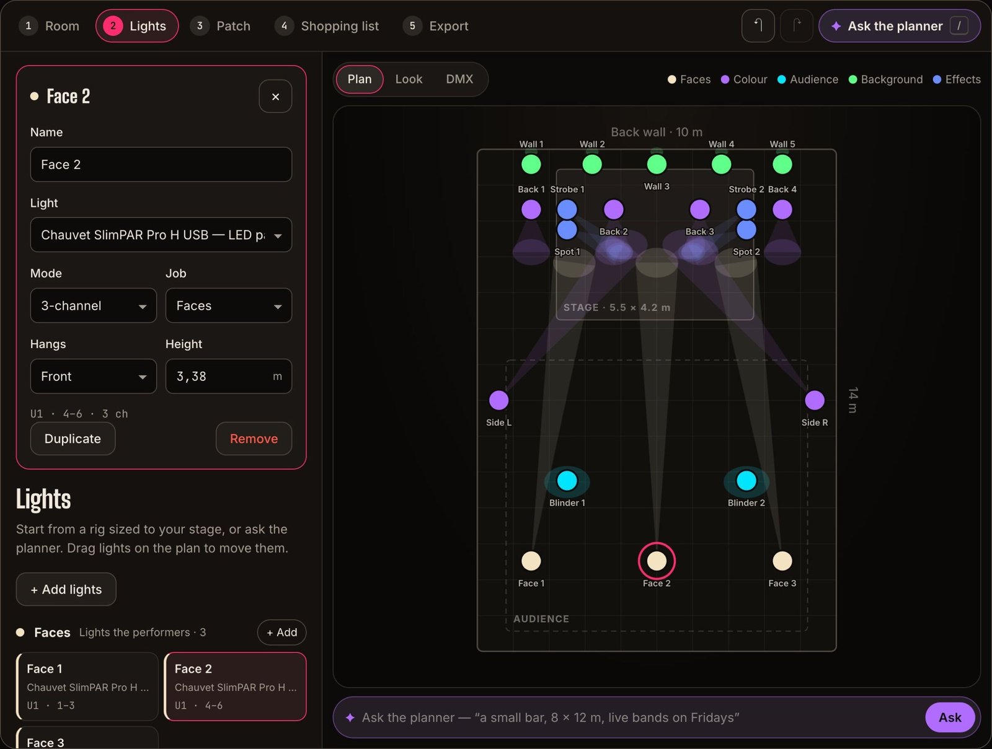
Task: Select the Wall 2 light marker
Action: click(x=592, y=164)
